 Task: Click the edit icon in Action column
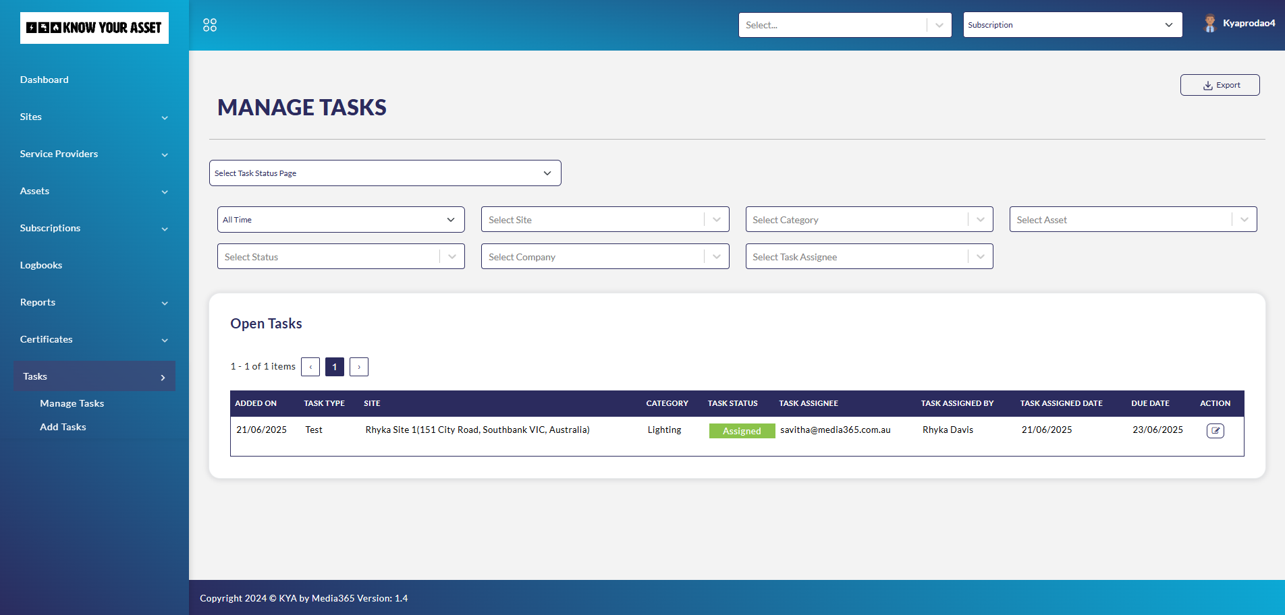[1215, 431]
